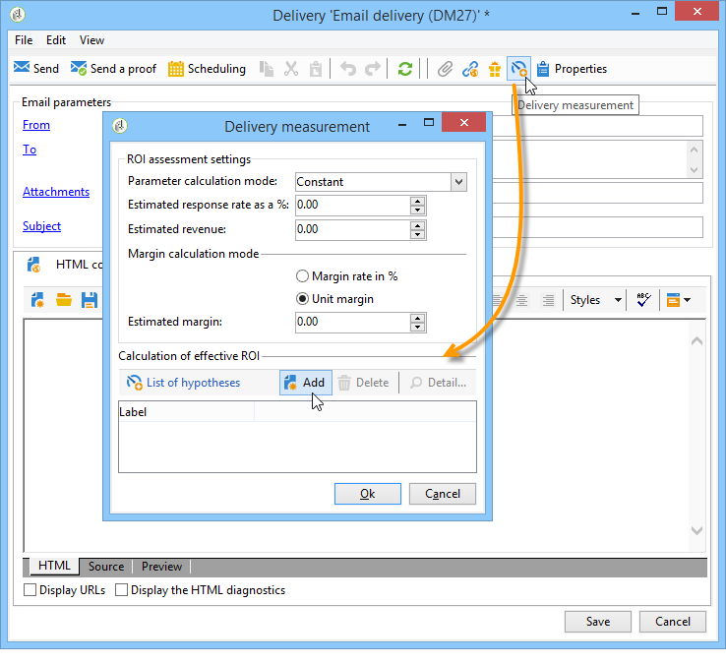This screenshot has height=664, width=726.
Task: Open the To link
Action: (x=30, y=150)
